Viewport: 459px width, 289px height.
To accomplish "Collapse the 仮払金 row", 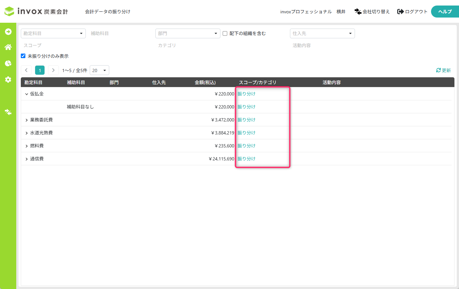I will 27,94.
